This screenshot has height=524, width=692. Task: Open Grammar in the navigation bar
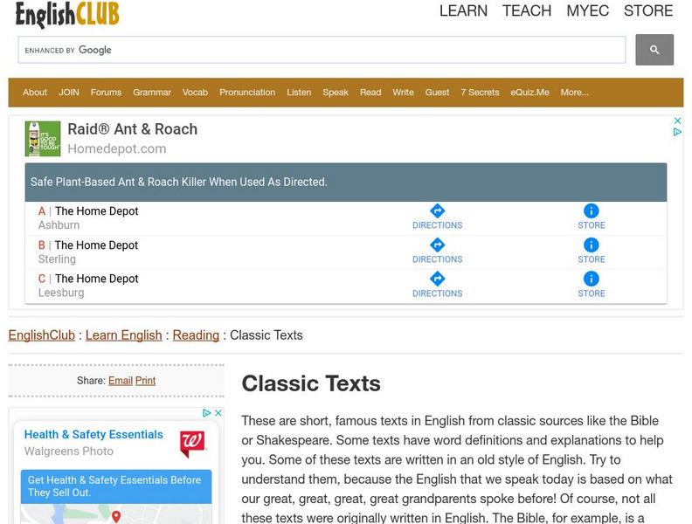(152, 93)
